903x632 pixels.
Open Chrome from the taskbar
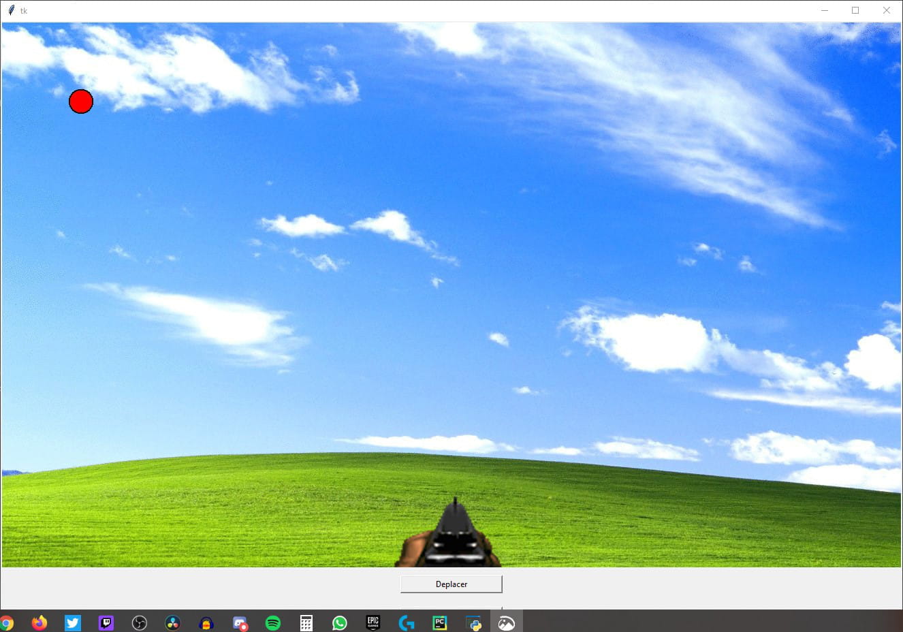click(6, 622)
